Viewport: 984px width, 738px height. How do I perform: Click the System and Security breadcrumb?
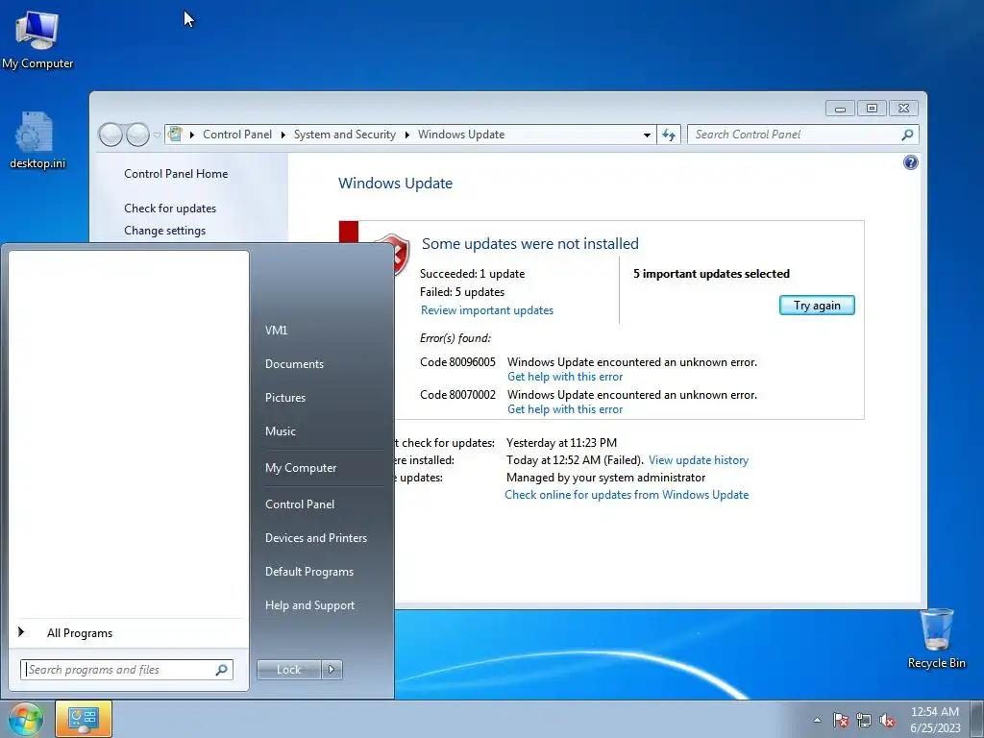tap(345, 135)
